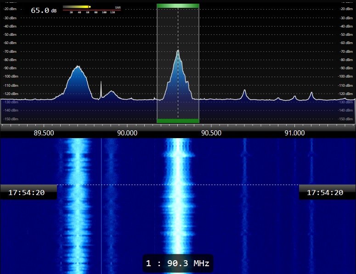Click the green top bar of tuning selector
356x274 pixels.
pyautogui.click(x=178, y=6)
